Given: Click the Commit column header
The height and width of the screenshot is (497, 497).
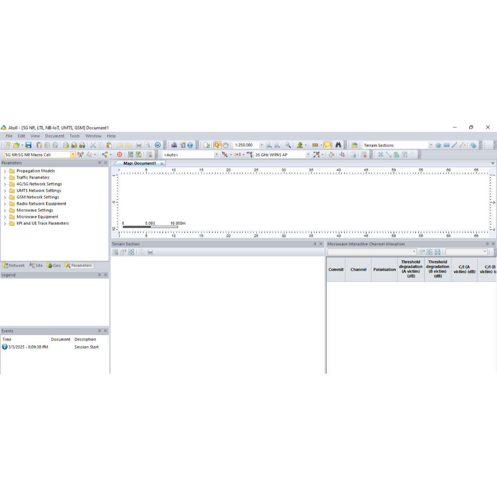Looking at the screenshot, I should point(336,269).
